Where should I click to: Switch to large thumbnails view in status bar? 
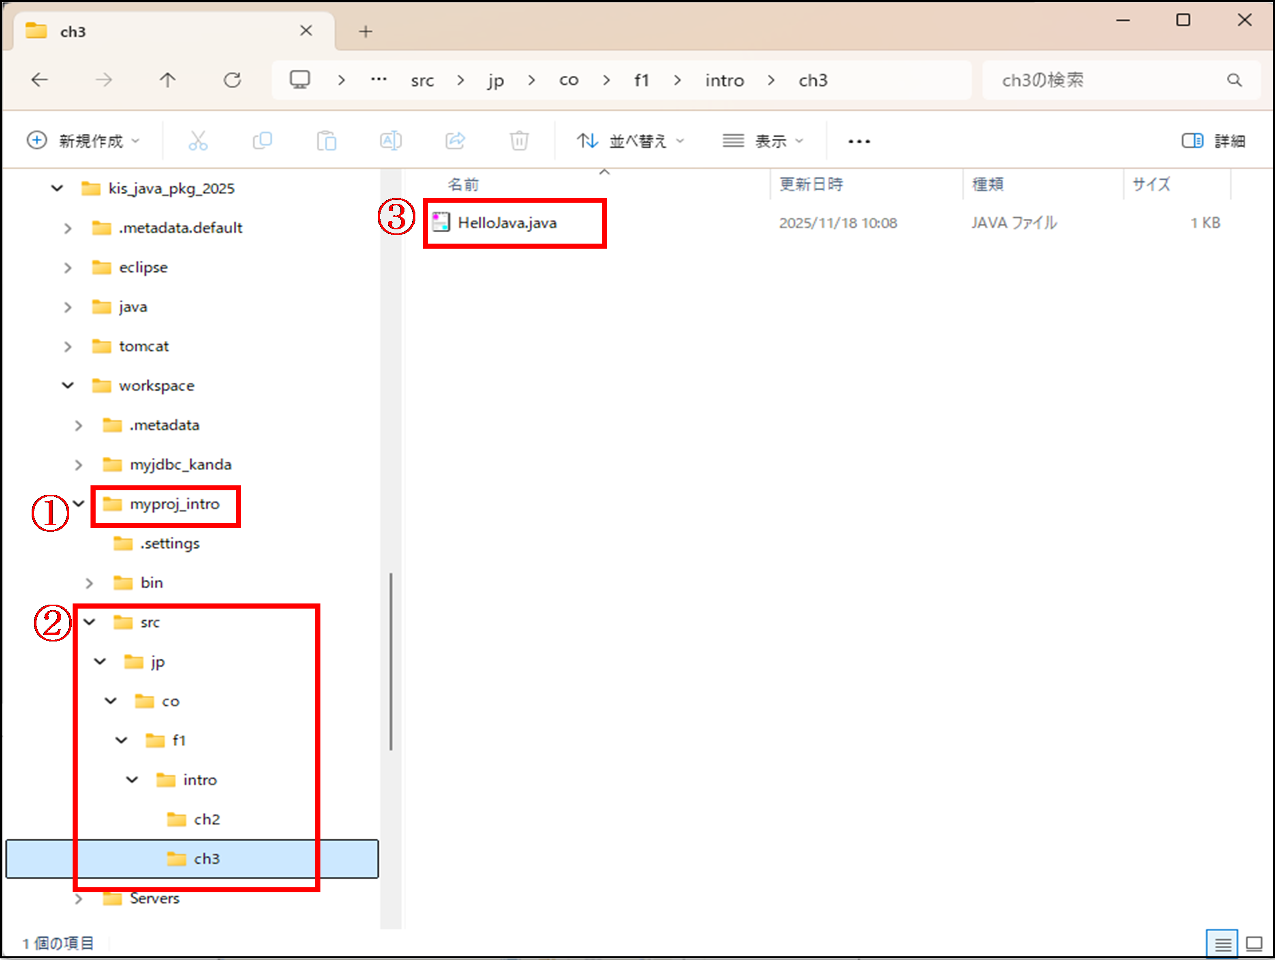pos(1254,943)
